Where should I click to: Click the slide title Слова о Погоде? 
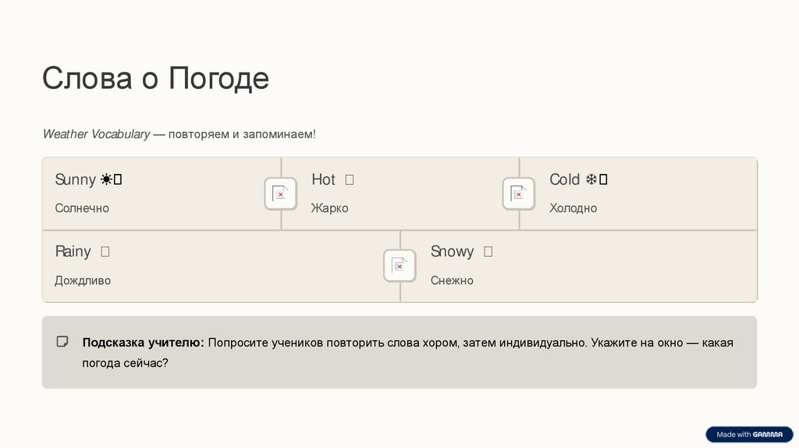[155, 79]
